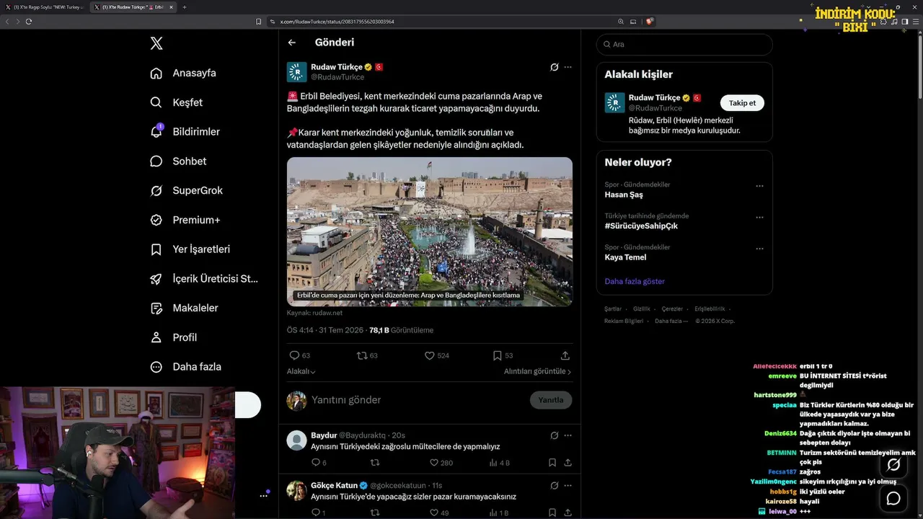Screen dimensions: 923x519
Task: Open Rudaw Türkçe in Alakalı kişiler
Action: (x=654, y=97)
